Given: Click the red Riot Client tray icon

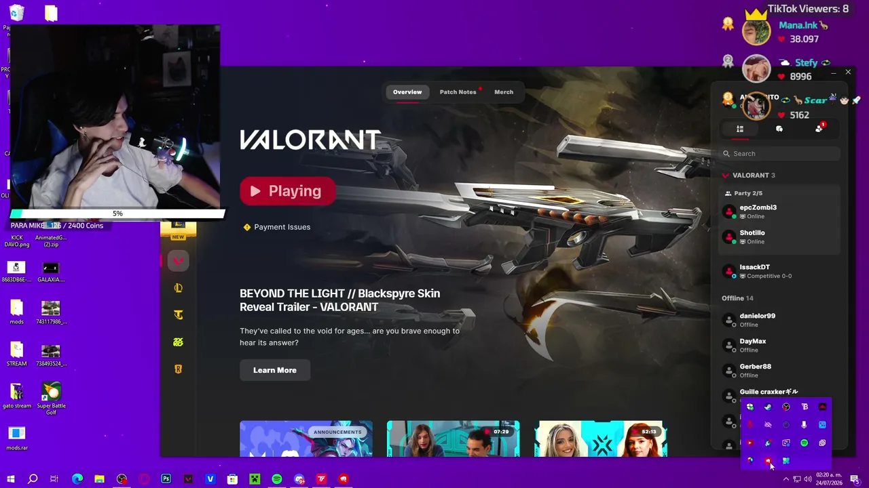Looking at the screenshot, I should 768,461.
